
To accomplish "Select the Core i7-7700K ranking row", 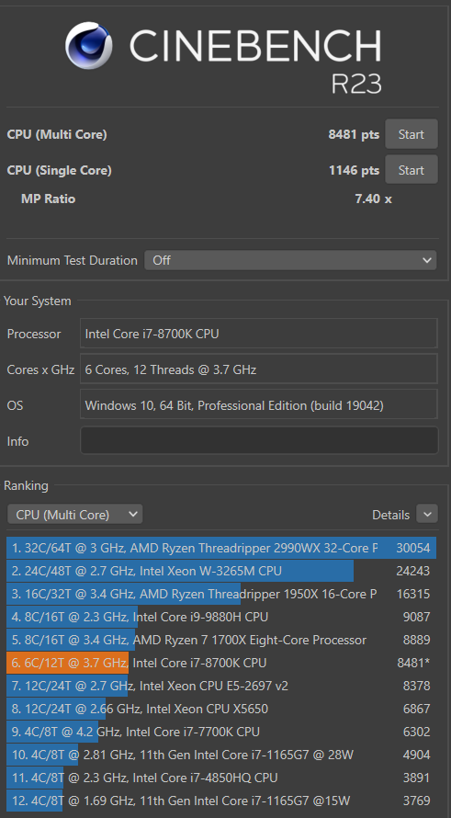I will [221, 732].
